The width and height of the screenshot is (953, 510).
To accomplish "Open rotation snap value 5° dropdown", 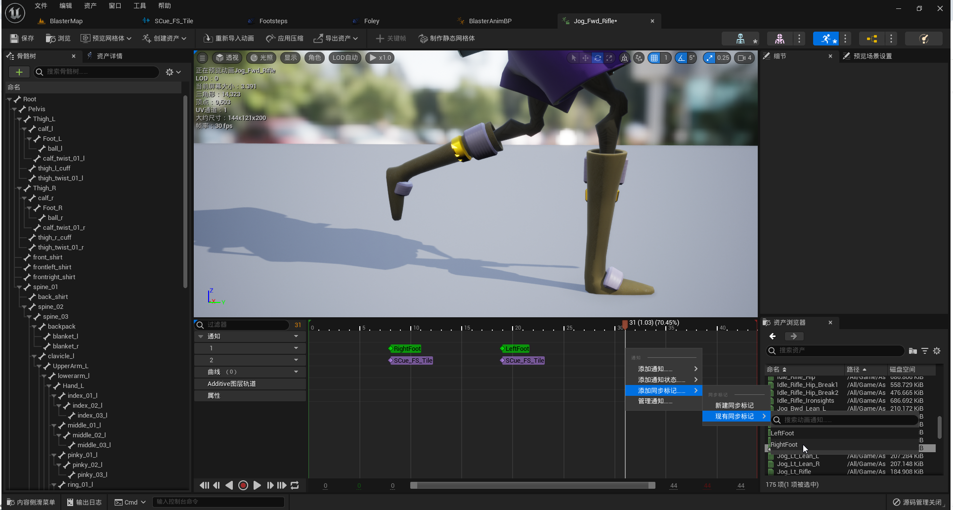I will [x=692, y=58].
